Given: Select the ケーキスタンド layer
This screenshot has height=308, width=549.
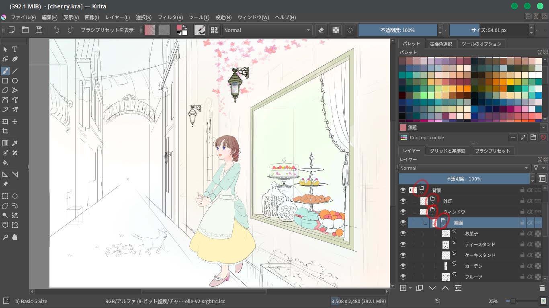Looking at the screenshot, I should (x=480, y=255).
